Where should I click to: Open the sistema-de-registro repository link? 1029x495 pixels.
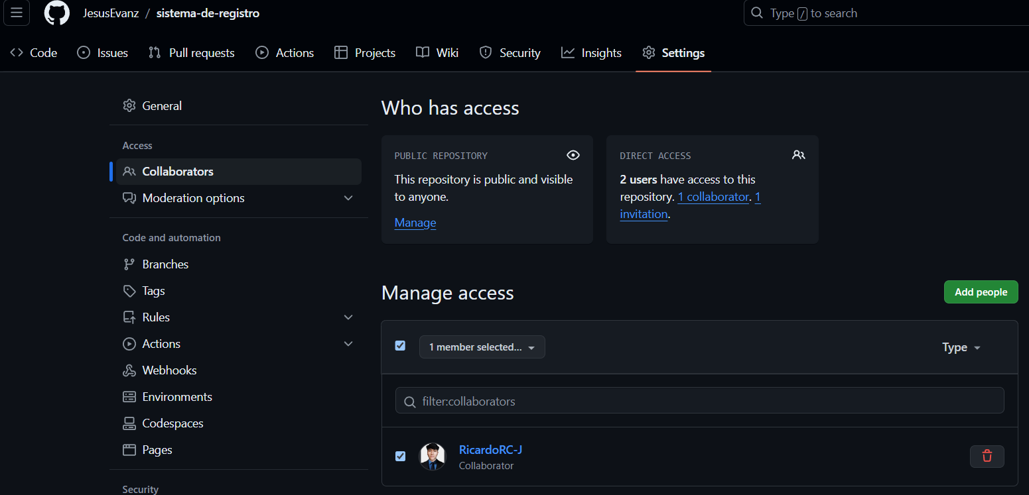click(x=208, y=13)
